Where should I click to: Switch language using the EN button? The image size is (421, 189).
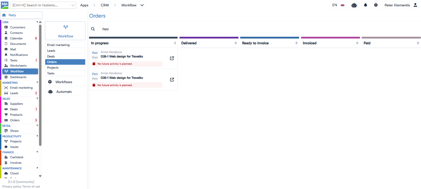338,5
